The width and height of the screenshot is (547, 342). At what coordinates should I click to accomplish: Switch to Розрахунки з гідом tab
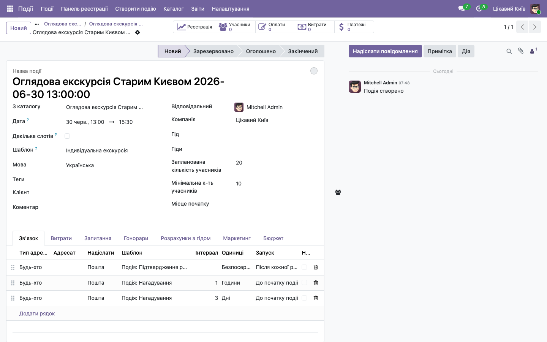coord(186,238)
